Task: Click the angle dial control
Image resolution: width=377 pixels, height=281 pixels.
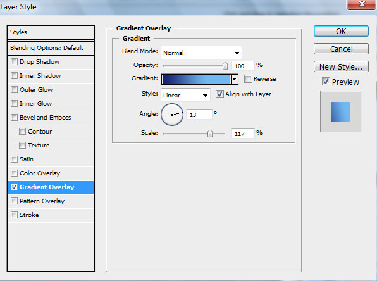Action: tap(172, 115)
